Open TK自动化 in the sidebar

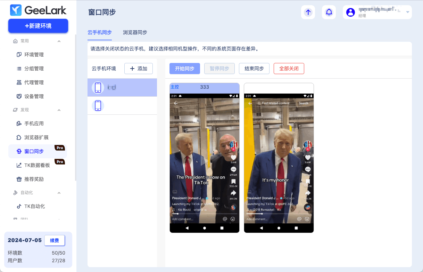coord(34,206)
